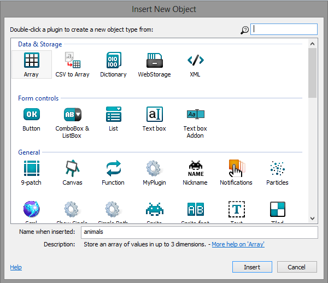Choose the Button form control
Screen dimensions: 328x283
tap(31, 114)
